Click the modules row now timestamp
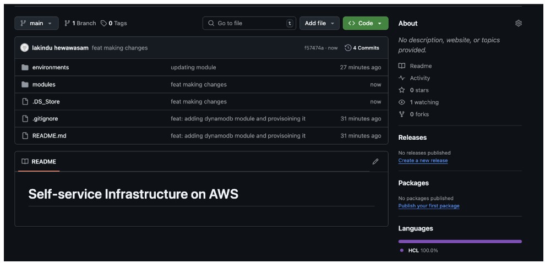The width and height of the screenshot is (545, 263). click(375, 84)
